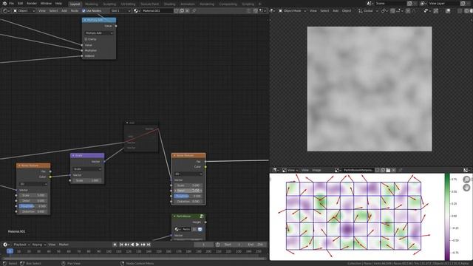This screenshot has width=473, height=266.
Task: Open node editor View menu
Action: click(x=42, y=11)
